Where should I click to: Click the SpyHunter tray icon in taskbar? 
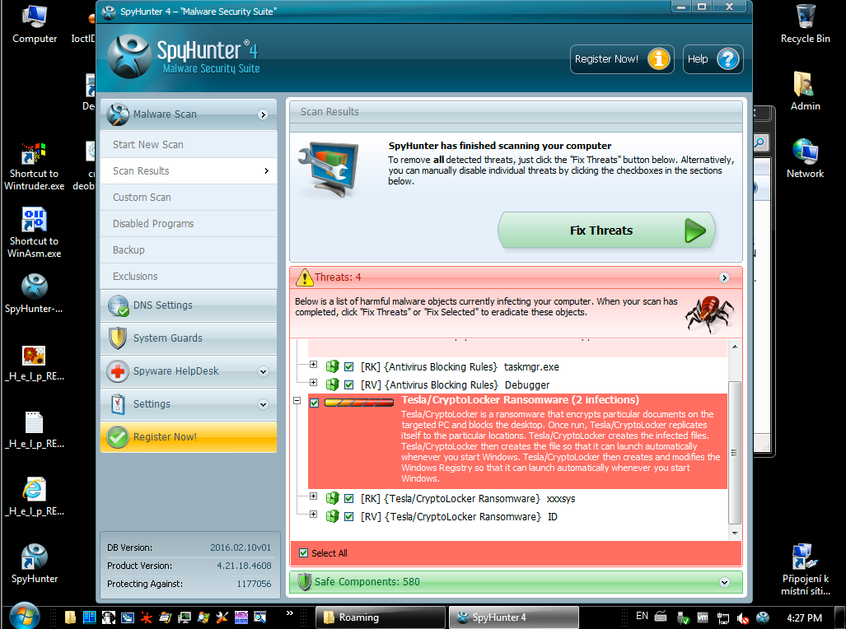pos(762,617)
